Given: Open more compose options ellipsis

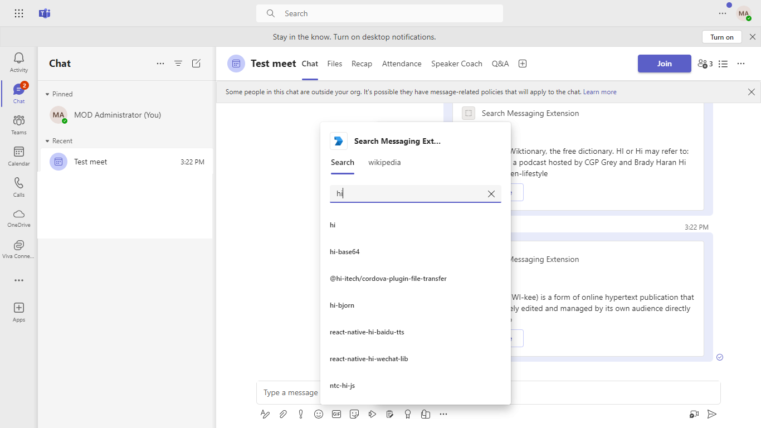Looking at the screenshot, I should coord(443,414).
